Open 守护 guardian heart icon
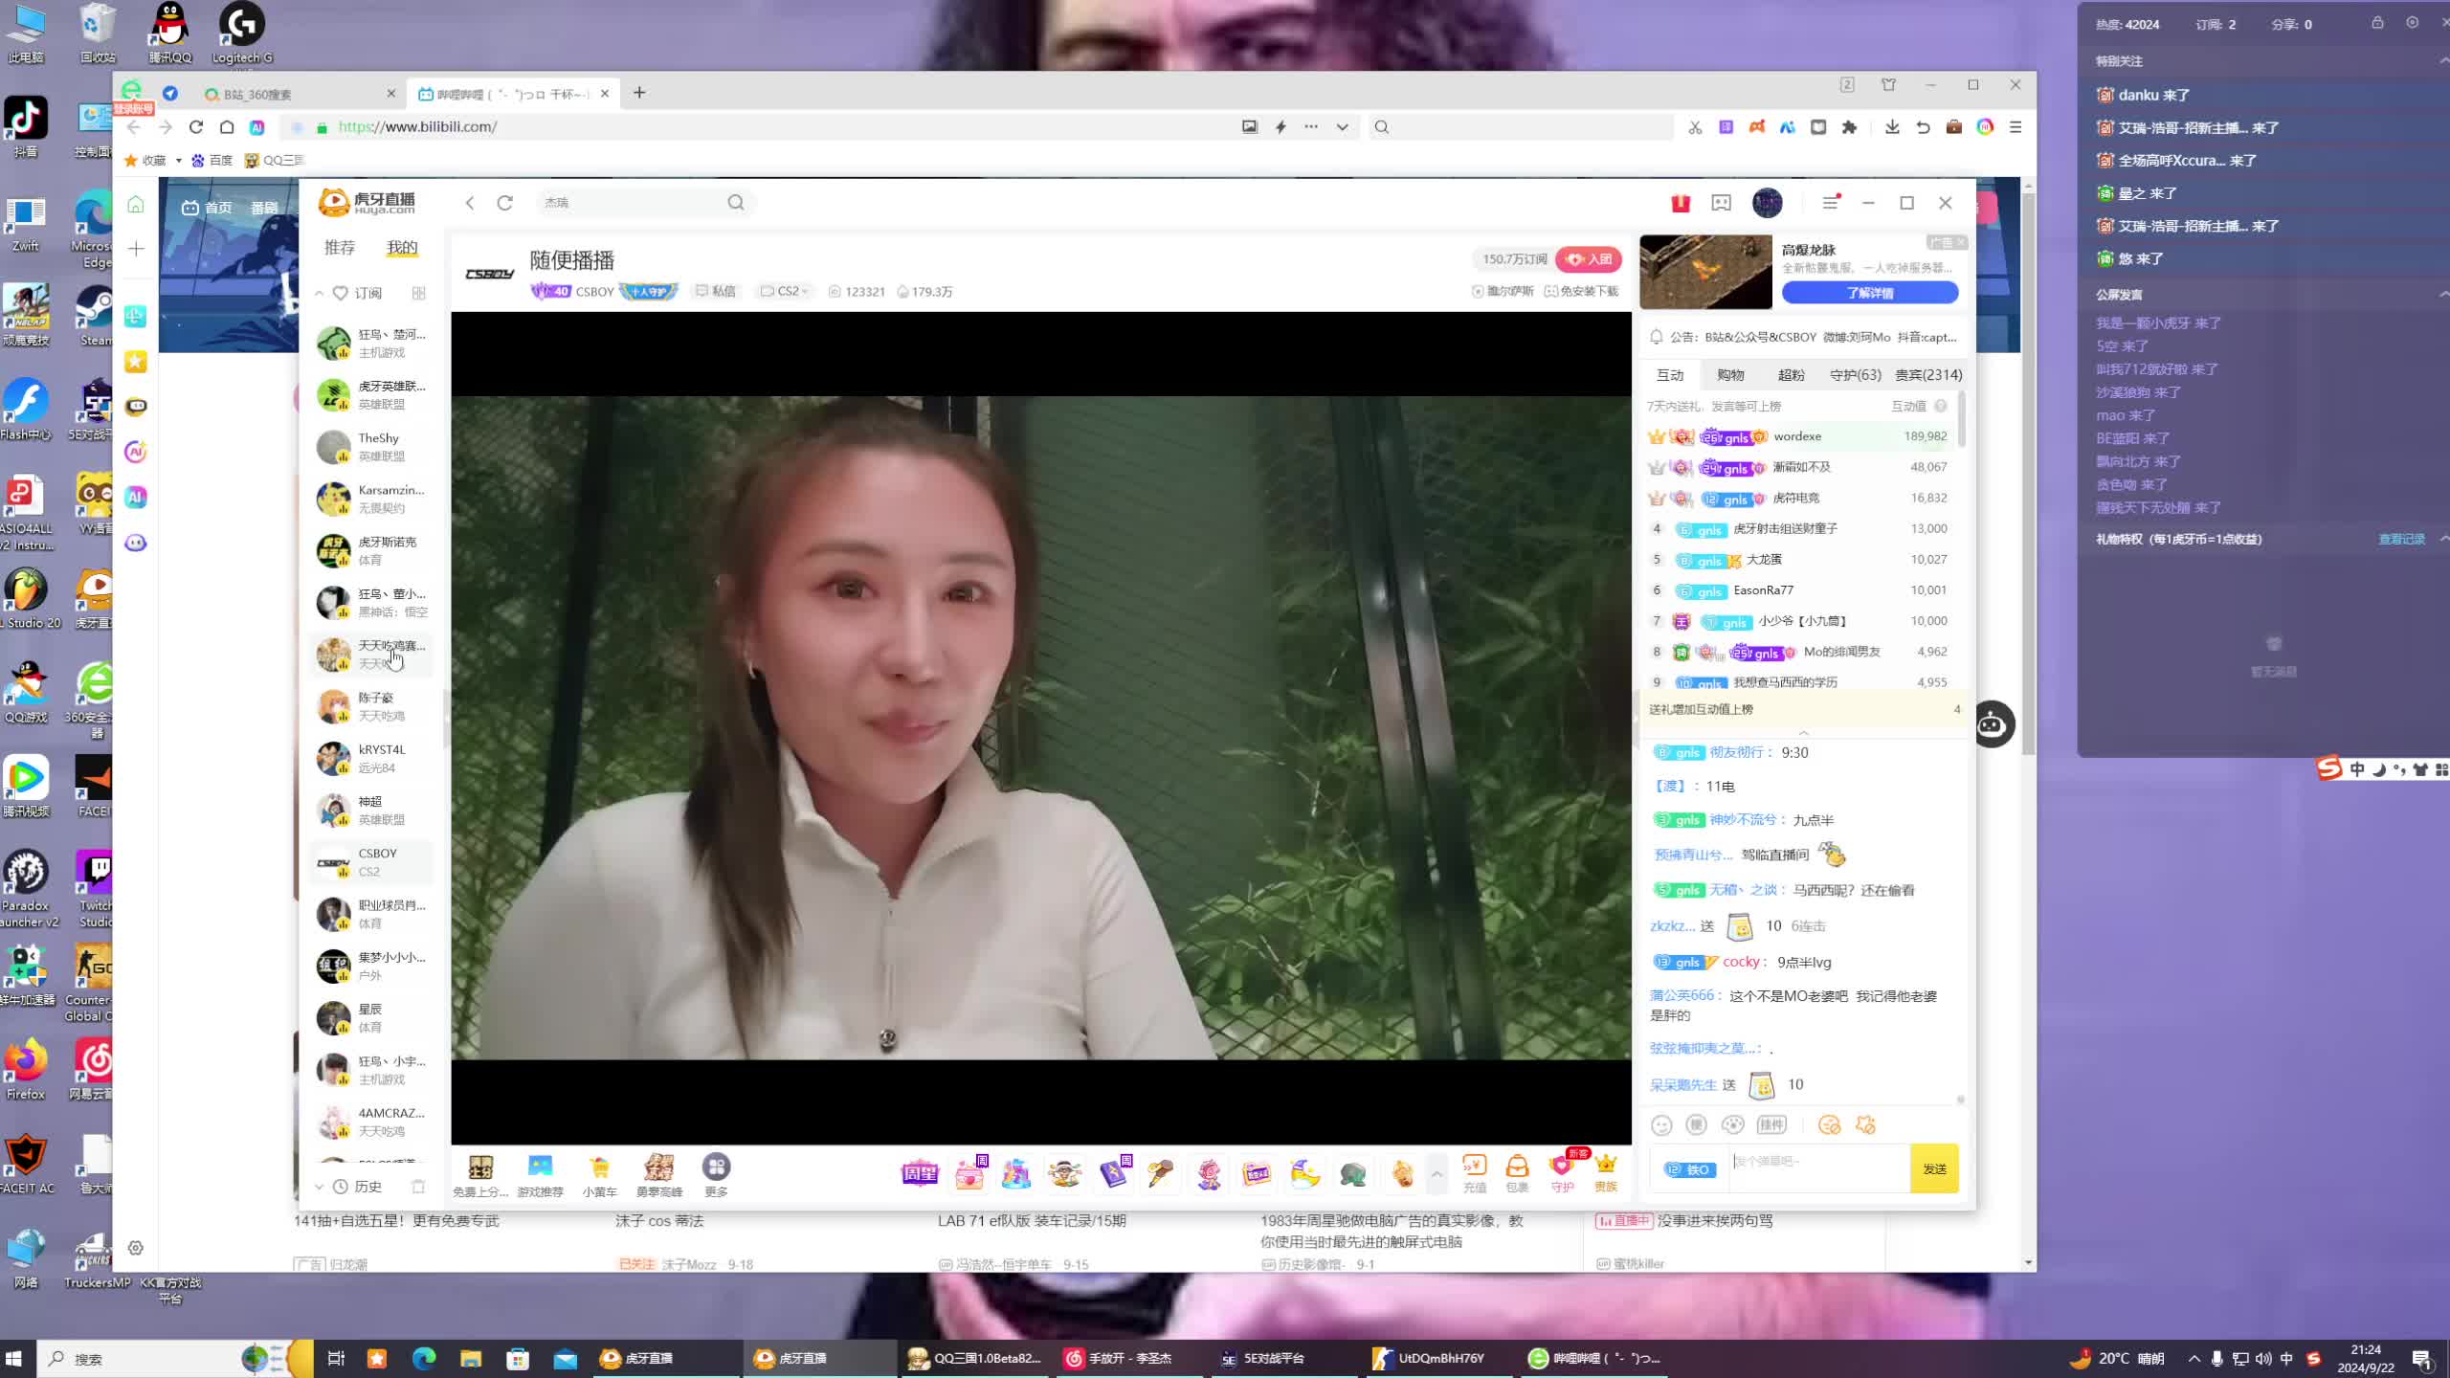The height and width of the screenshot is (1378, 2450). (1562, 1173)
